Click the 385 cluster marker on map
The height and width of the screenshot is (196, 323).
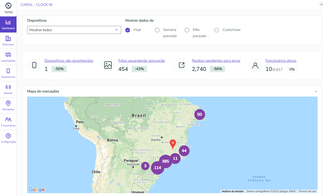coord(165,161)
